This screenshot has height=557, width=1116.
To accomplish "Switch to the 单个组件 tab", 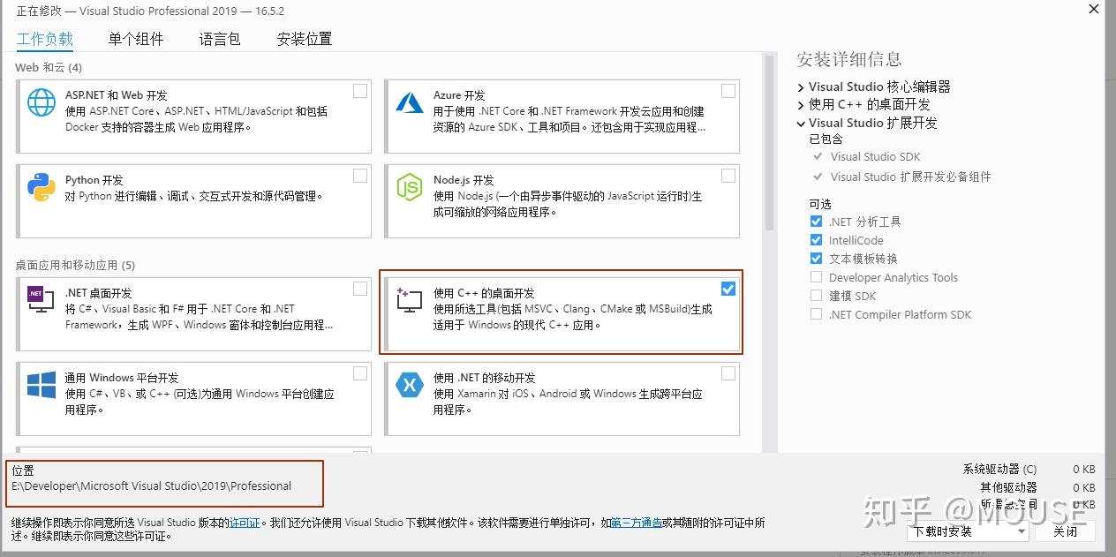I will coord(136,38).
